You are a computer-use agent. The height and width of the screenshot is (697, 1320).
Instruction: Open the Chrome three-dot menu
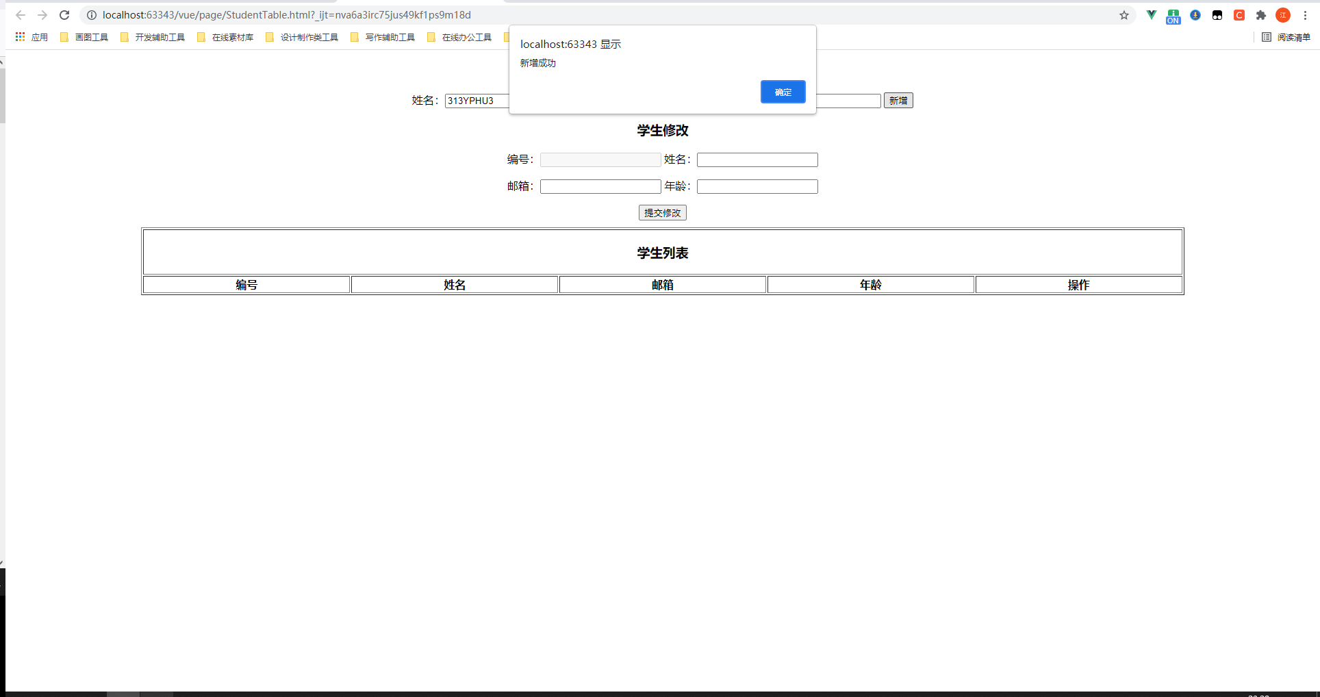(1305, 15)
